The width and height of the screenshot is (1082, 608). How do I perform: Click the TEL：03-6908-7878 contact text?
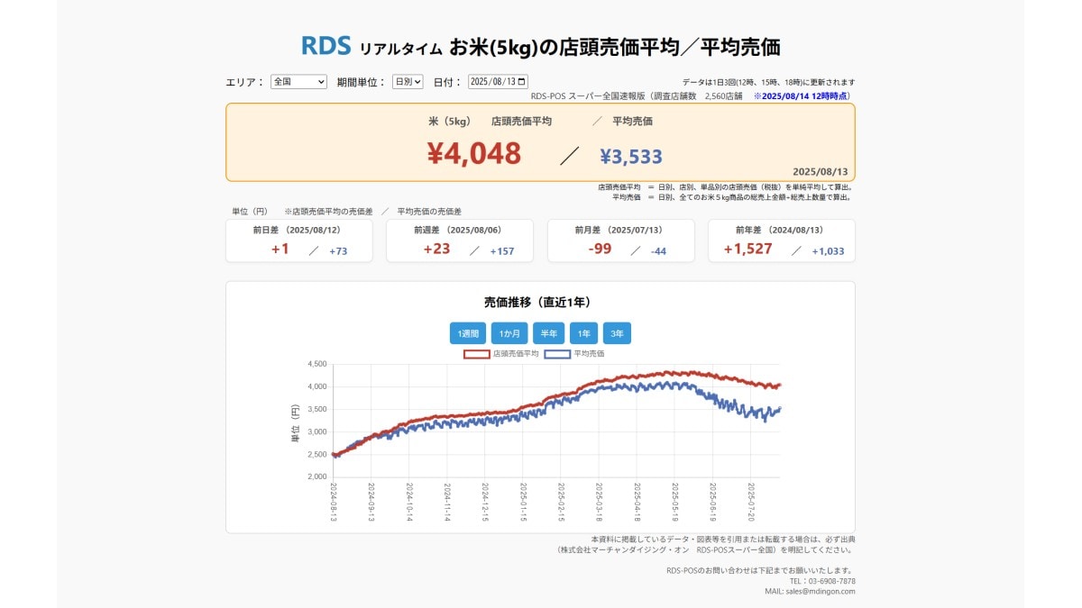tap(822, 581)
